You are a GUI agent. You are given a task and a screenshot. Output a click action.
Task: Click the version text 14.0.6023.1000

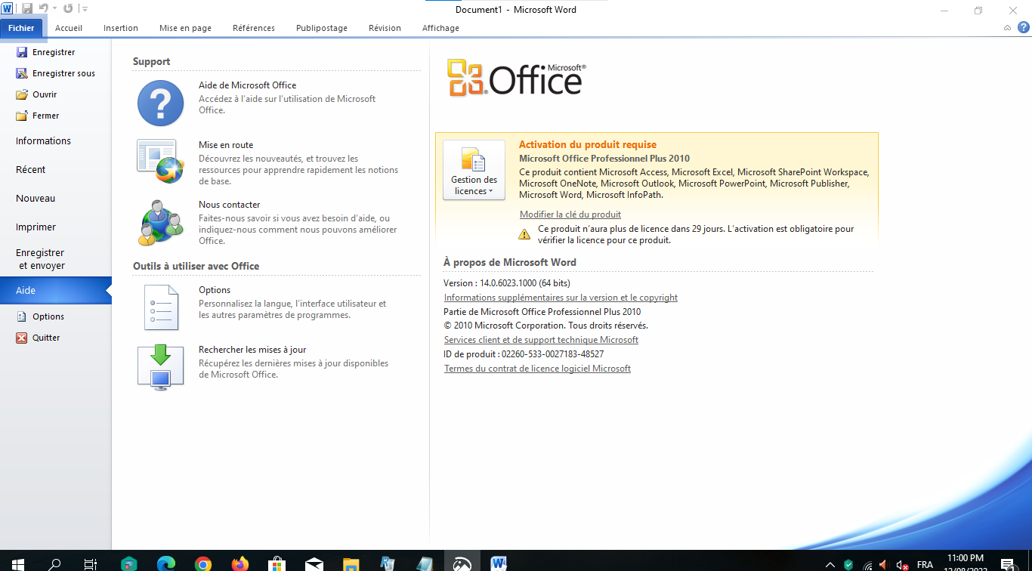[508, 283]
